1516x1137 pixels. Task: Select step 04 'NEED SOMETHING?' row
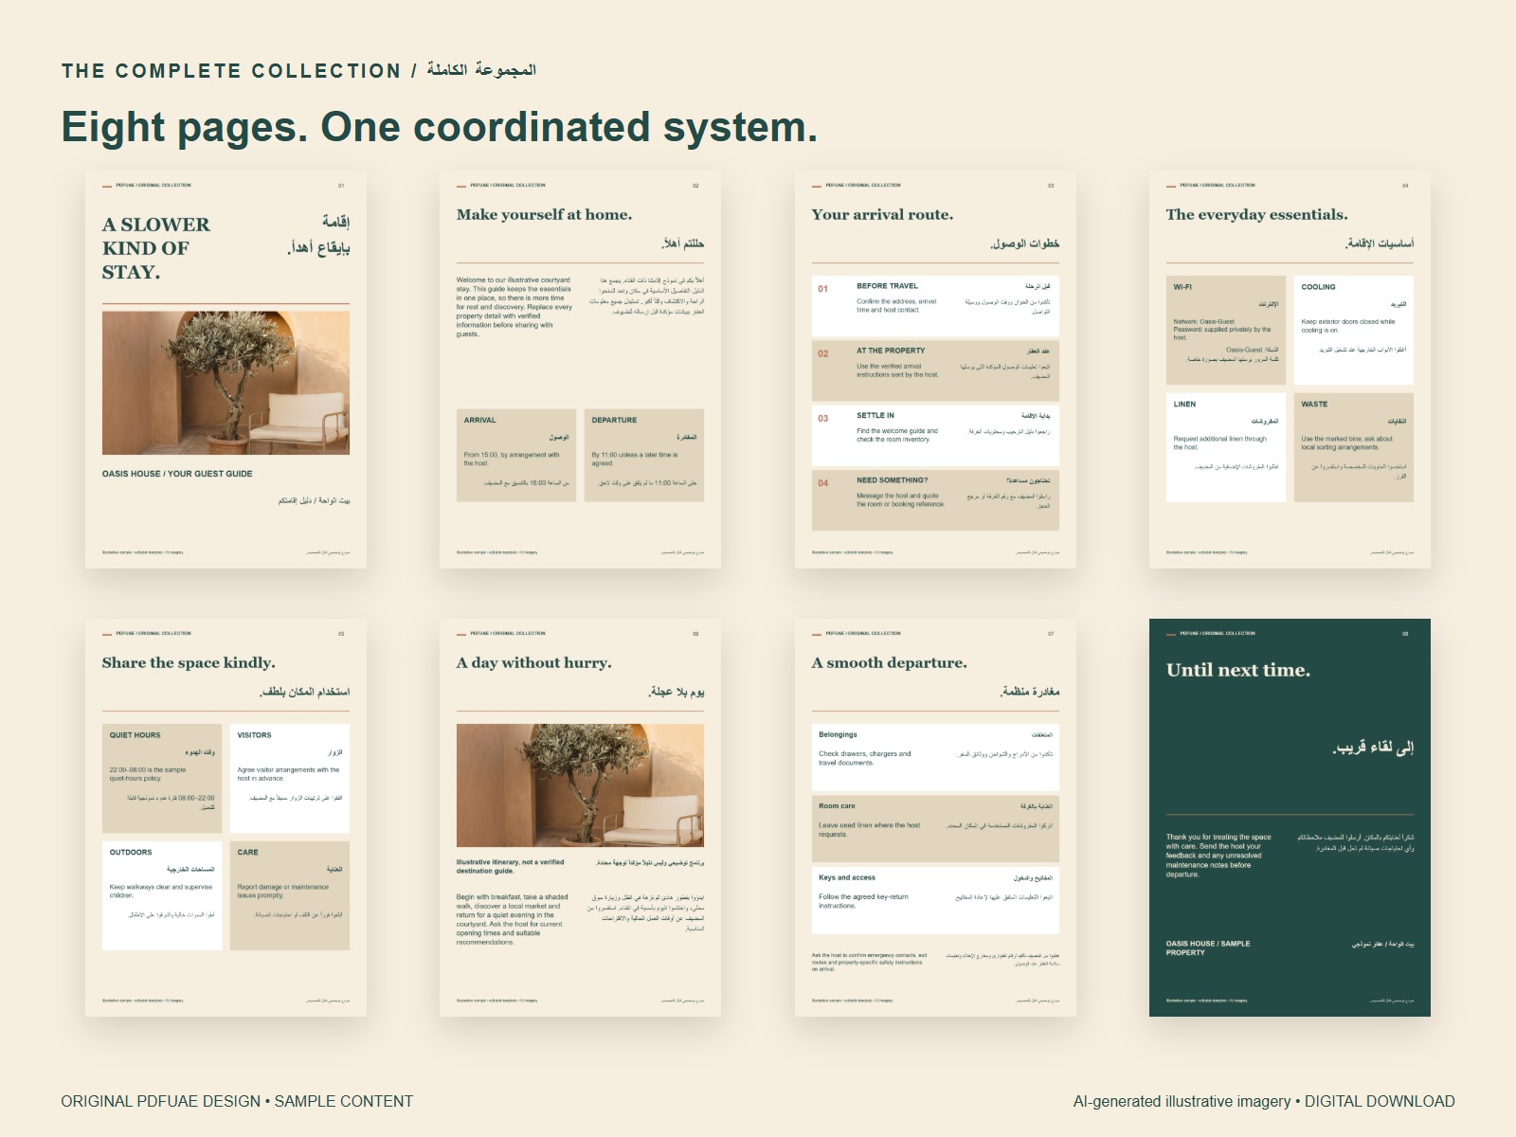tap(935, 500)
